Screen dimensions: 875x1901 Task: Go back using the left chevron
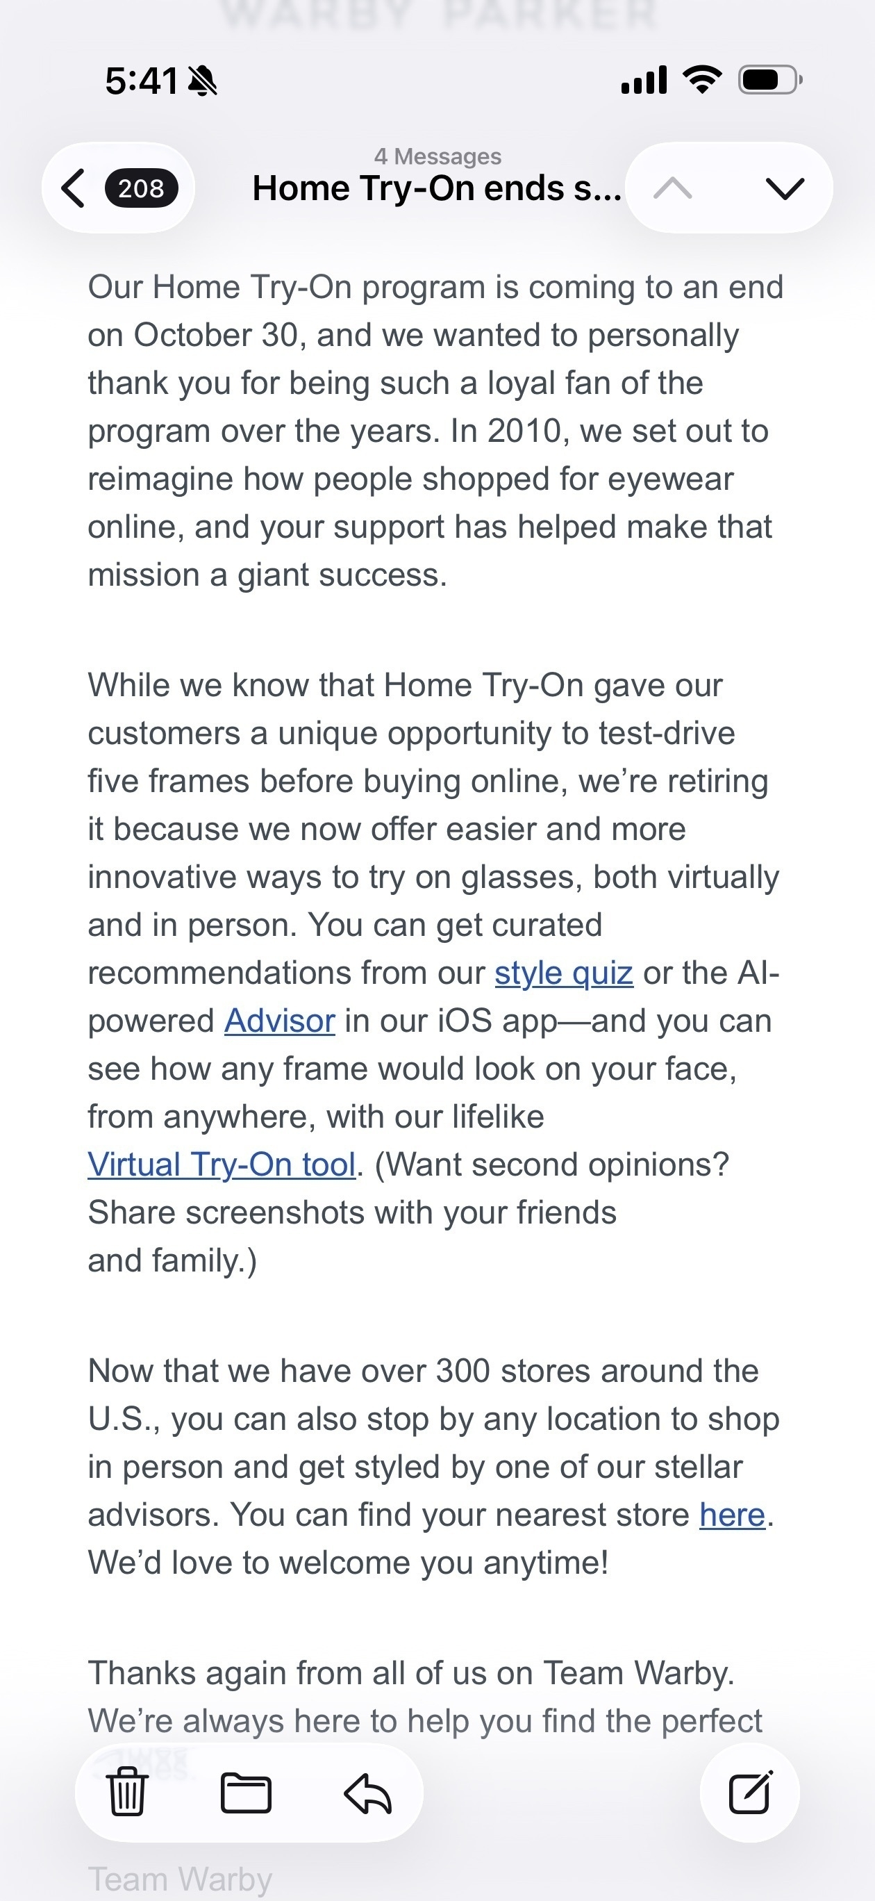tap(72, 188)
